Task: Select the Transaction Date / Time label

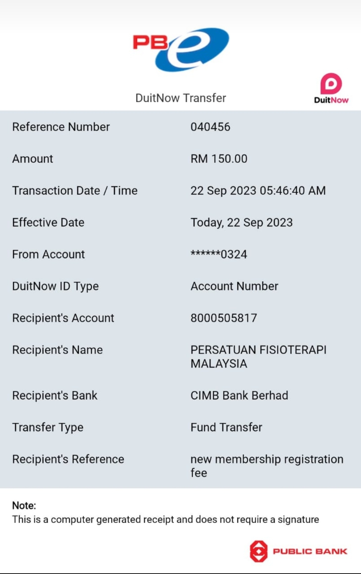Action: tap(75, 191)
